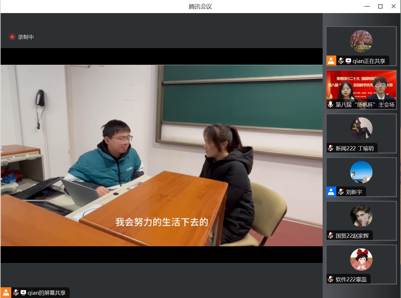Click 软件222辜蕊's avatar image

(361, 259)
